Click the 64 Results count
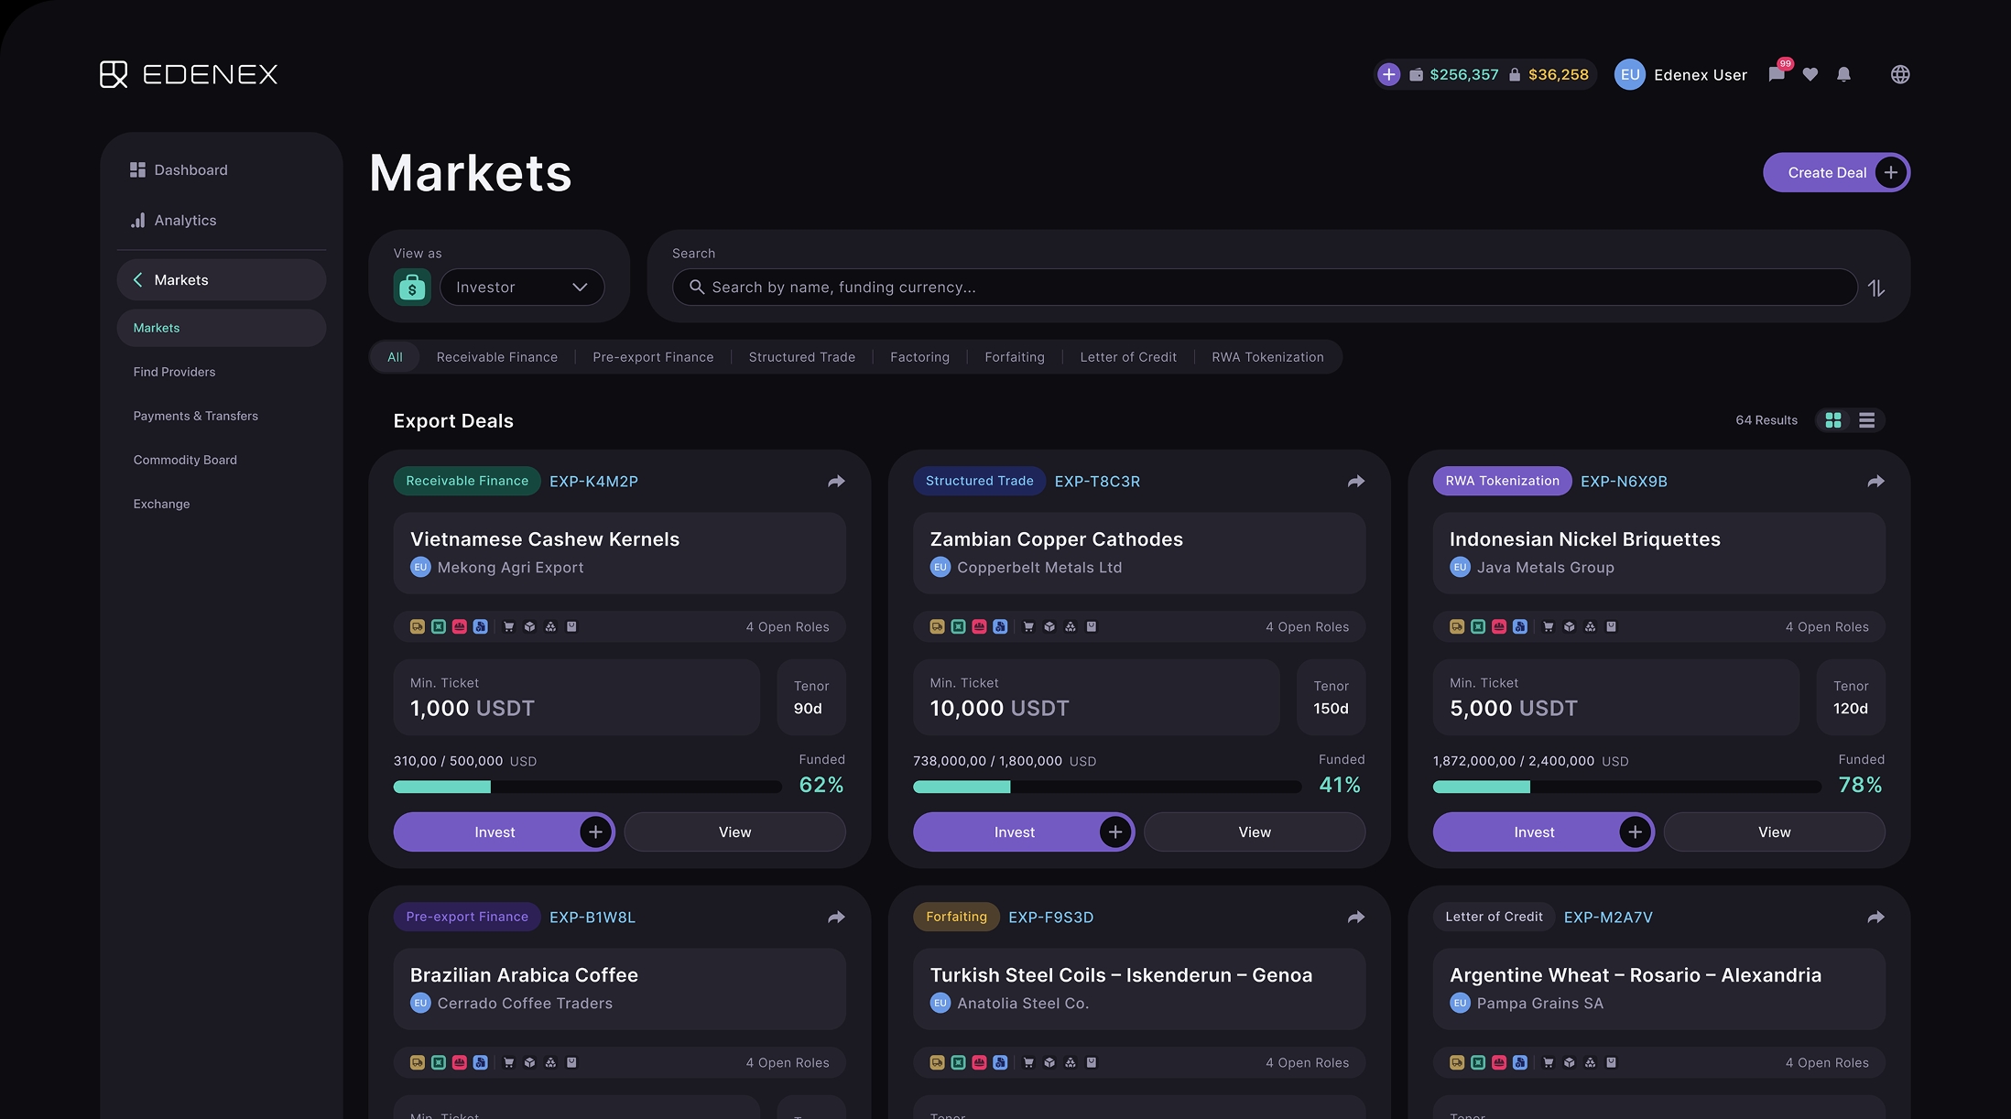Screen dimensions: 2011x1119 click(1766, 420)
